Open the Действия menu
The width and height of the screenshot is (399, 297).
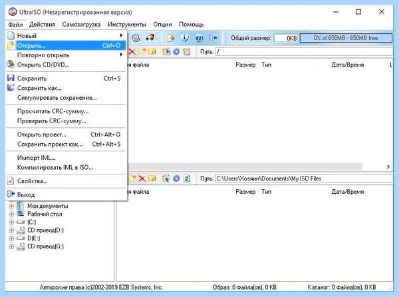tap(42, 25)
